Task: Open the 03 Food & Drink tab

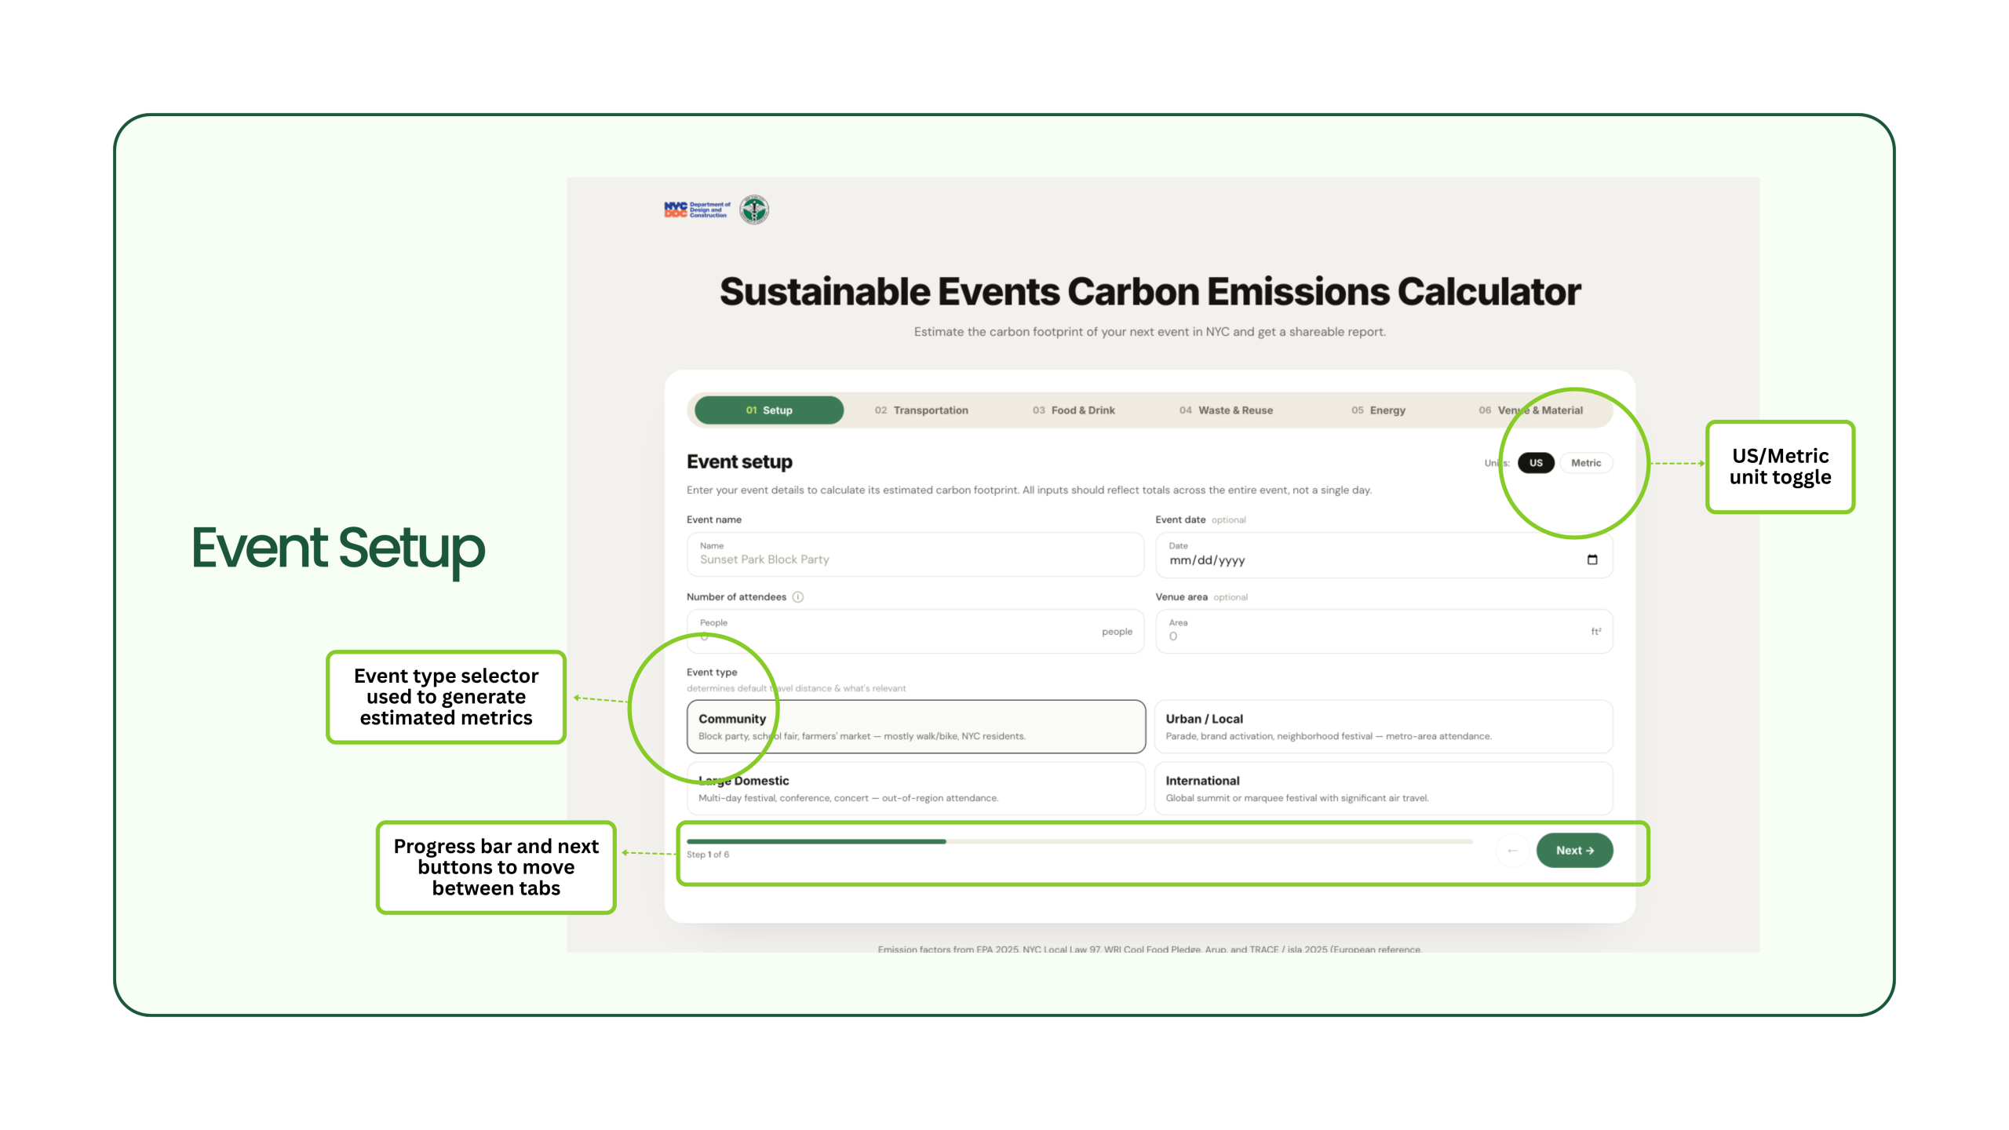Action: coord(1074,410)
